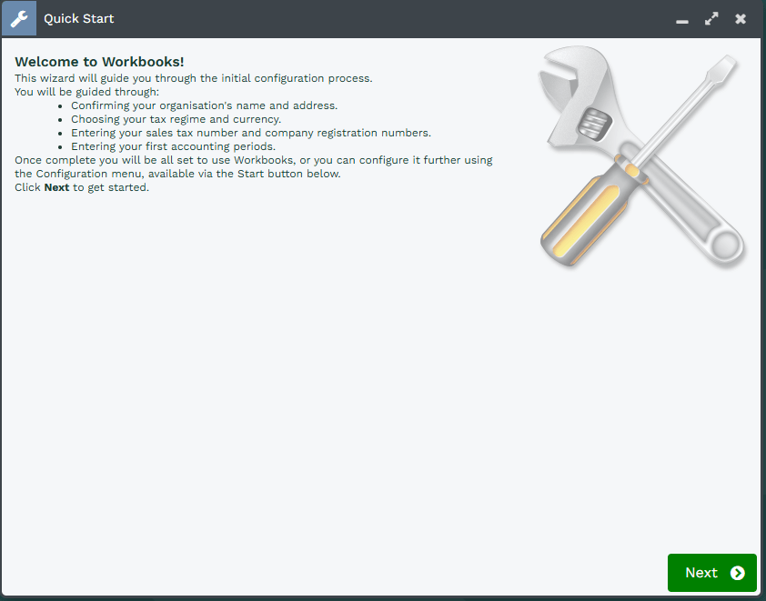This screenshot has height=601, width=766.
Task: Click the Welcome to Workbooks! heading
Action: (99, 62)
